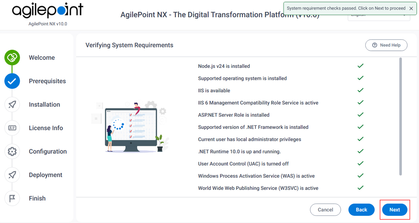Viewport: 419px width, 223px height.
Task: Click the notification message text
Action: [x=346, y=9]
